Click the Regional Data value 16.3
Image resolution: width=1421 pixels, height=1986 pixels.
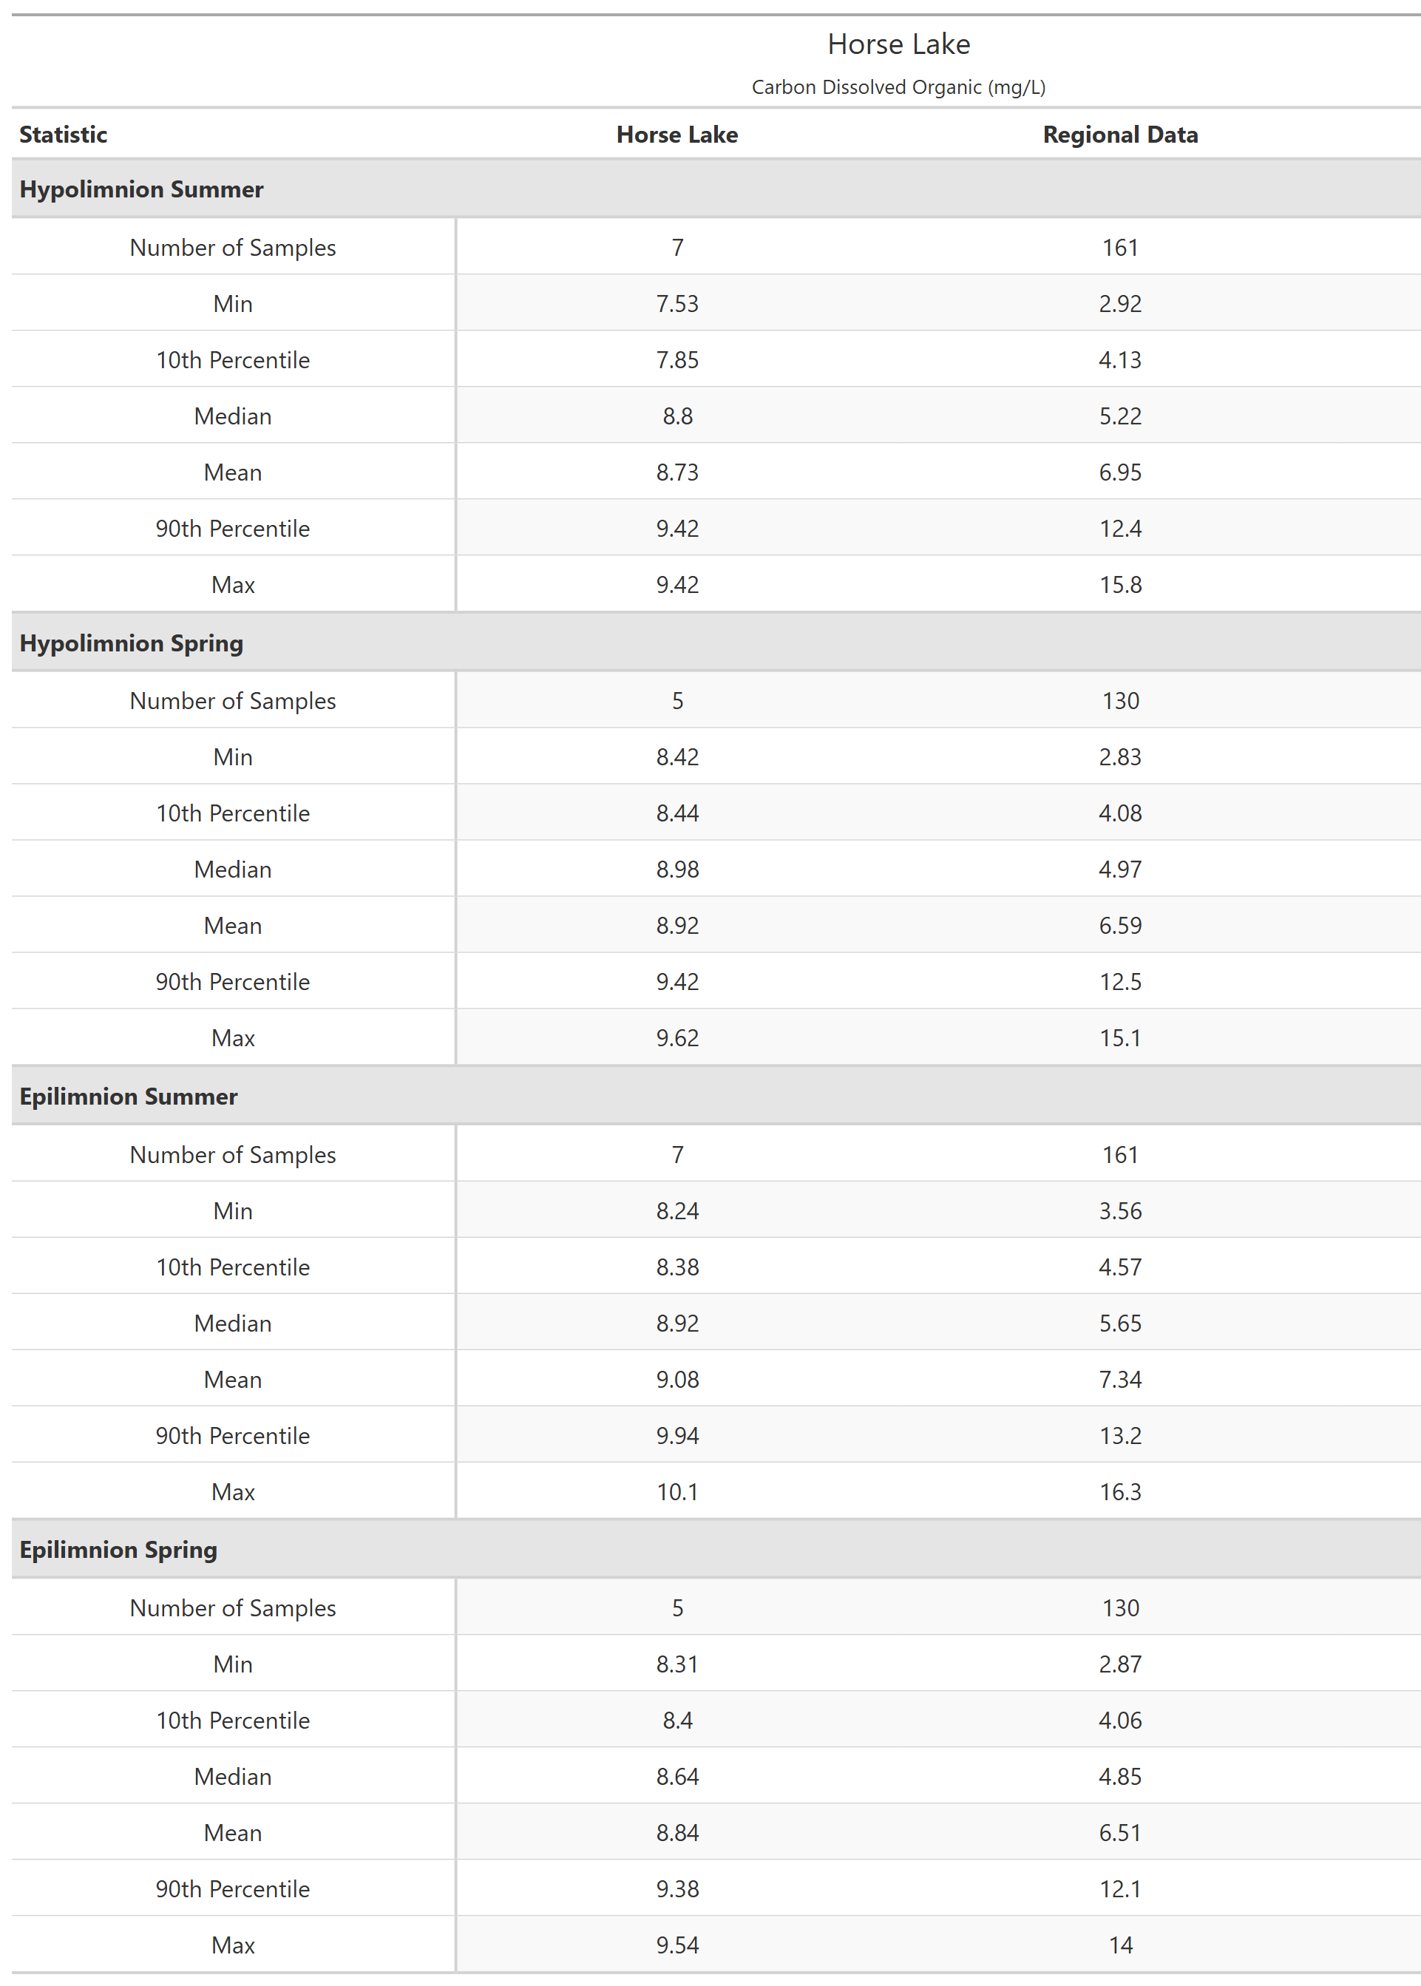(1119, 1491)
